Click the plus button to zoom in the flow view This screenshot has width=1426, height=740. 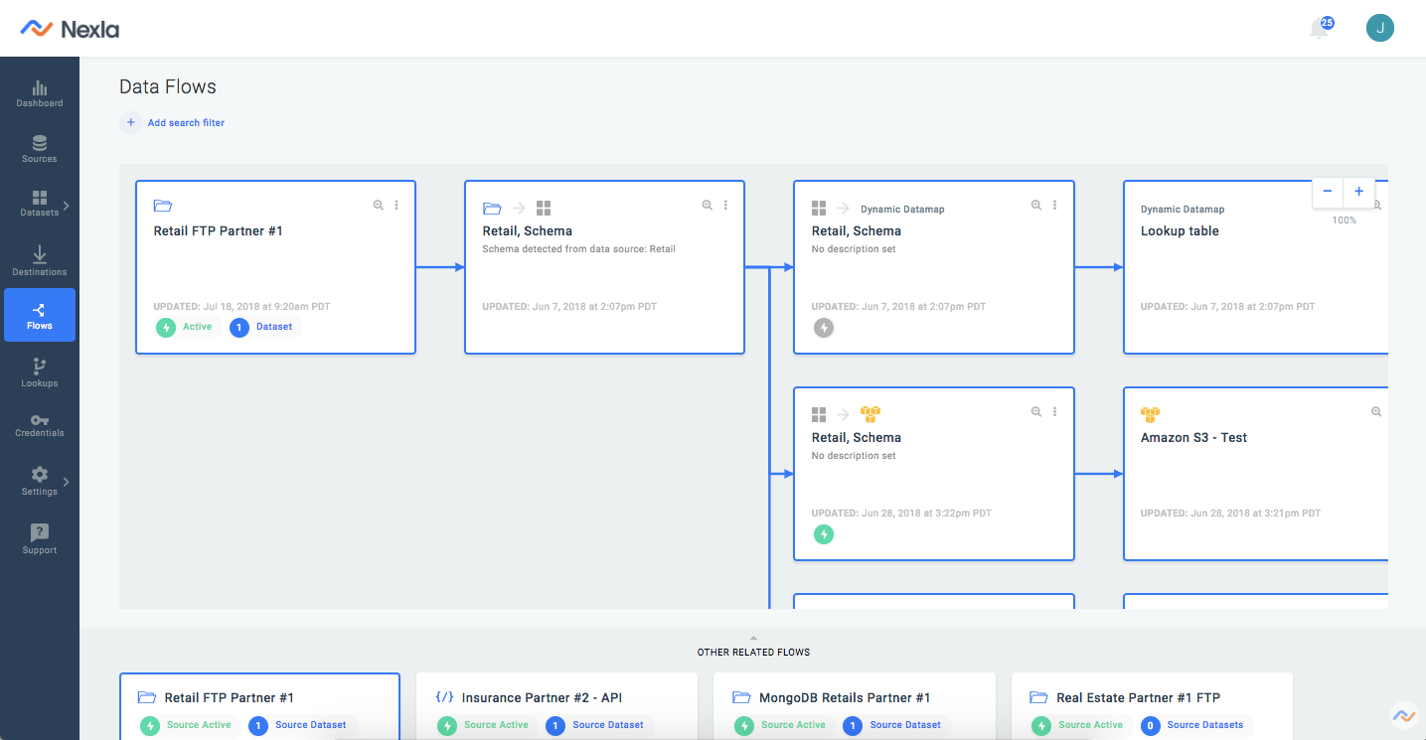click(1358, 191)
